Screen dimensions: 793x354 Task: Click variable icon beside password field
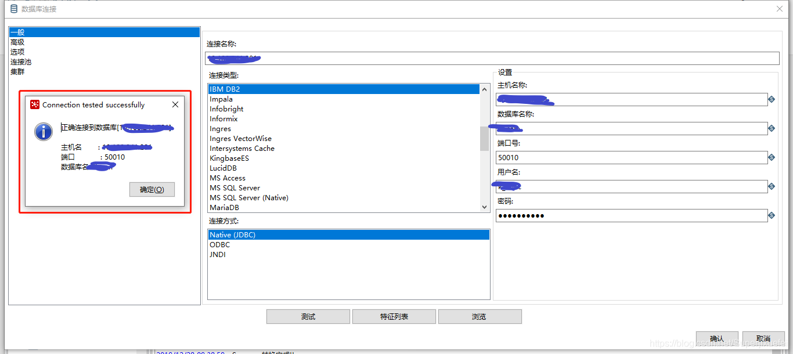[x=772, y=215]
